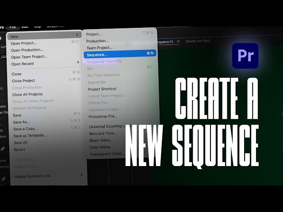Choose Team Project... in New submenu
283x212 pixels.
coord(99,48)
